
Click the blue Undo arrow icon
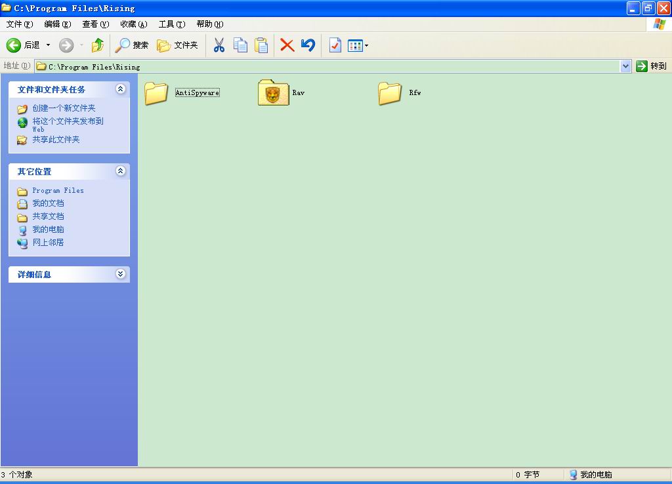pos(308,45)
